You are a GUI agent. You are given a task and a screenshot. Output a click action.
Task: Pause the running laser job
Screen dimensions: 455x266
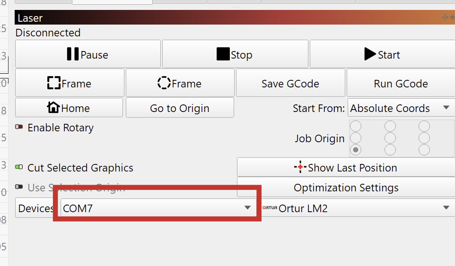point(88,54)
